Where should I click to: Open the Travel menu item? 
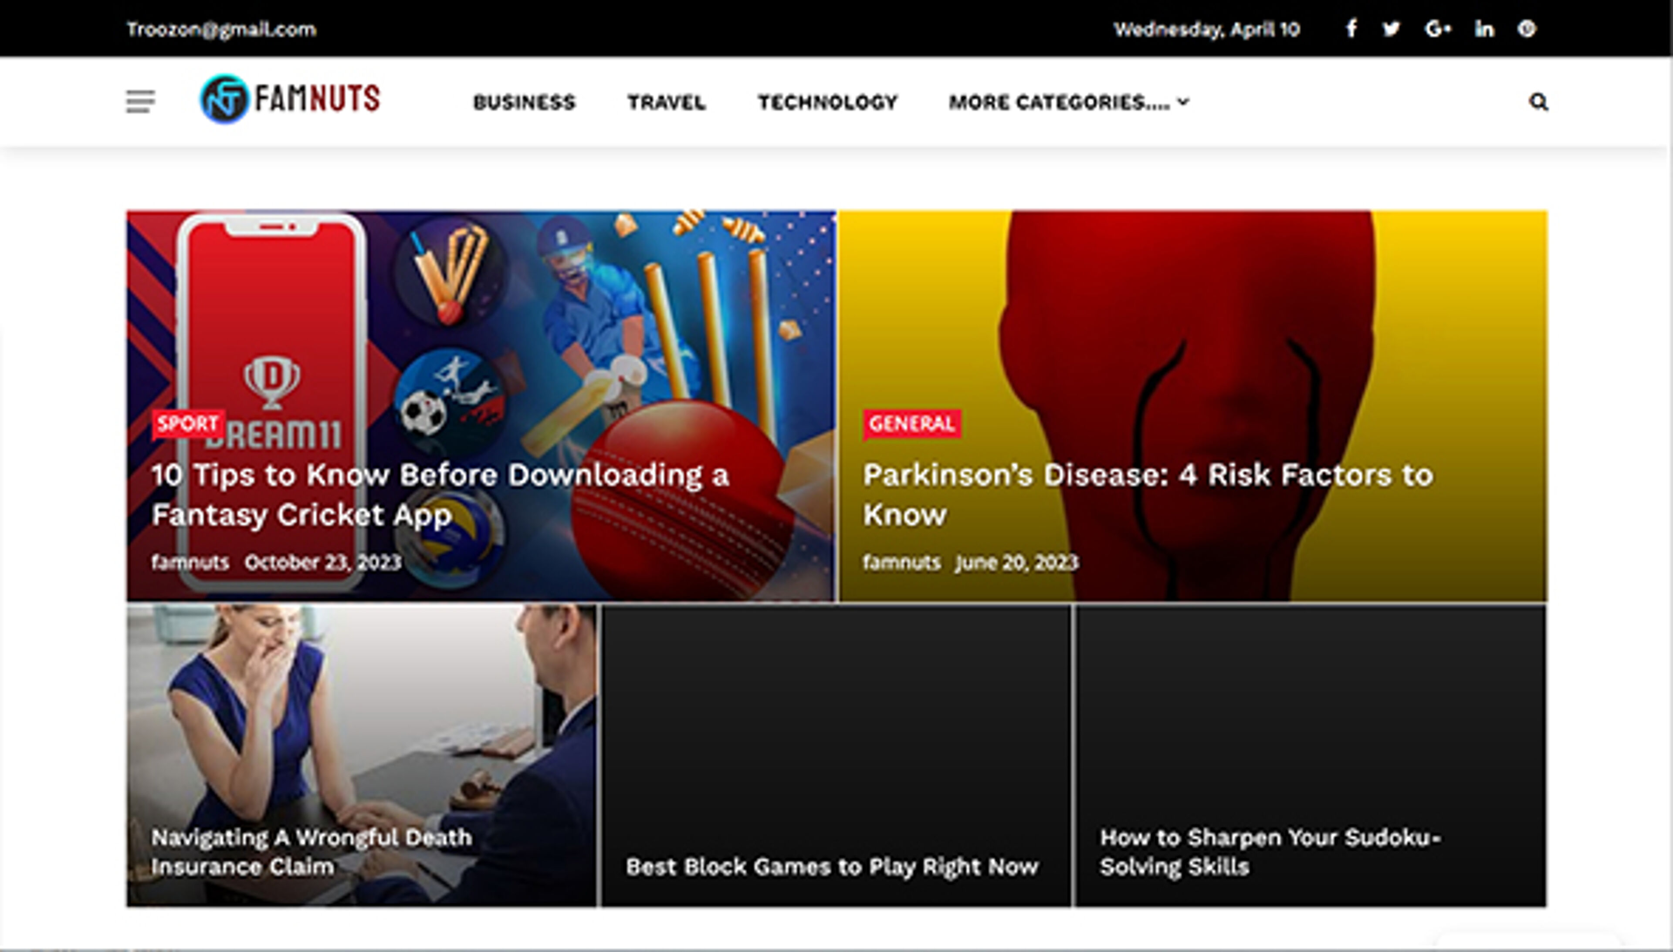coord(666,102)
